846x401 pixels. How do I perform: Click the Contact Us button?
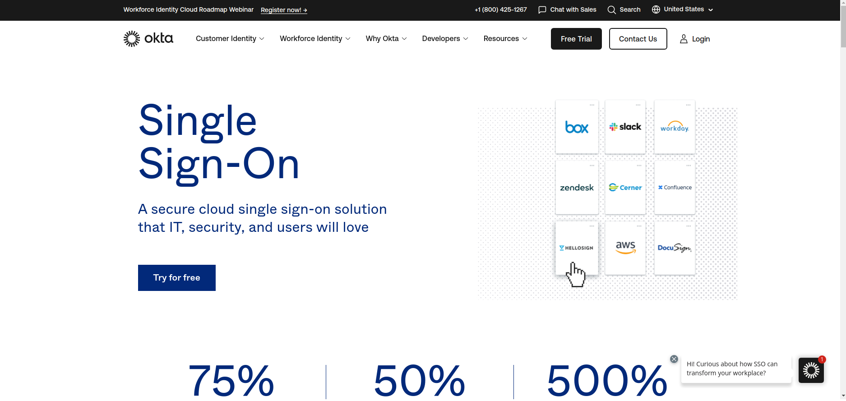pos(638,39)
